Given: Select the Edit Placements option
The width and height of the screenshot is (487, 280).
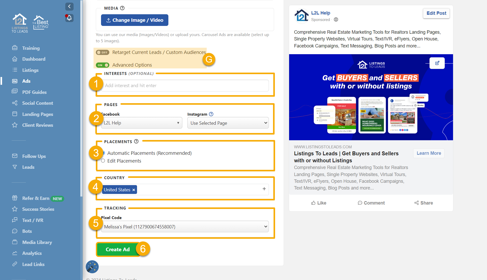Looking at the screenshot, I should [103, 161].
